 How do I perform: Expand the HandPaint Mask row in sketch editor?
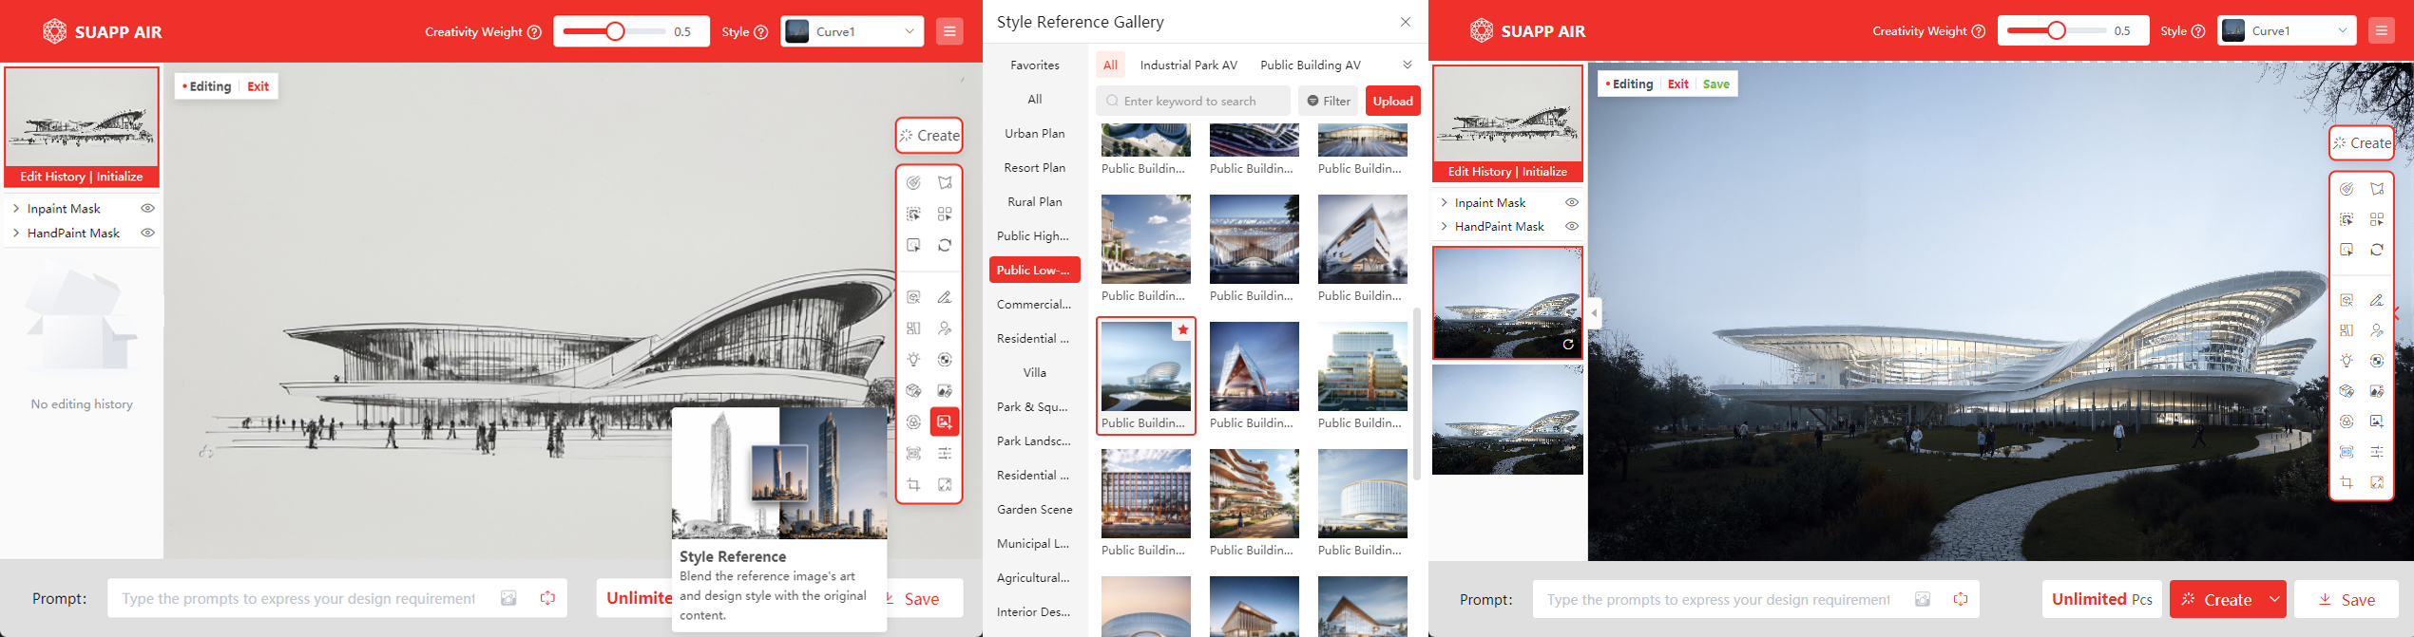tap(16, 233)
